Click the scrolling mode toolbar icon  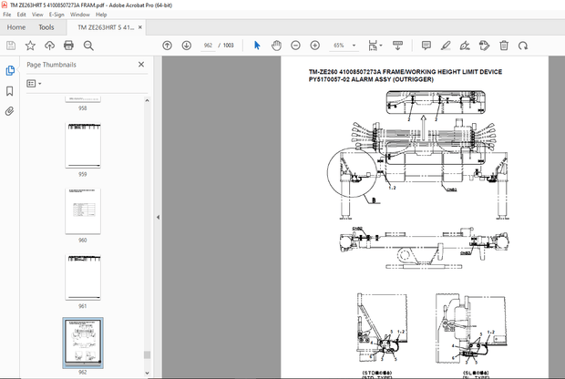tap(397, 46)
